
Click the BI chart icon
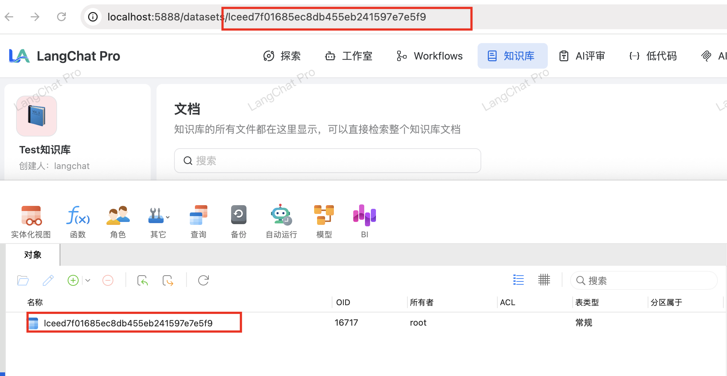364,216
